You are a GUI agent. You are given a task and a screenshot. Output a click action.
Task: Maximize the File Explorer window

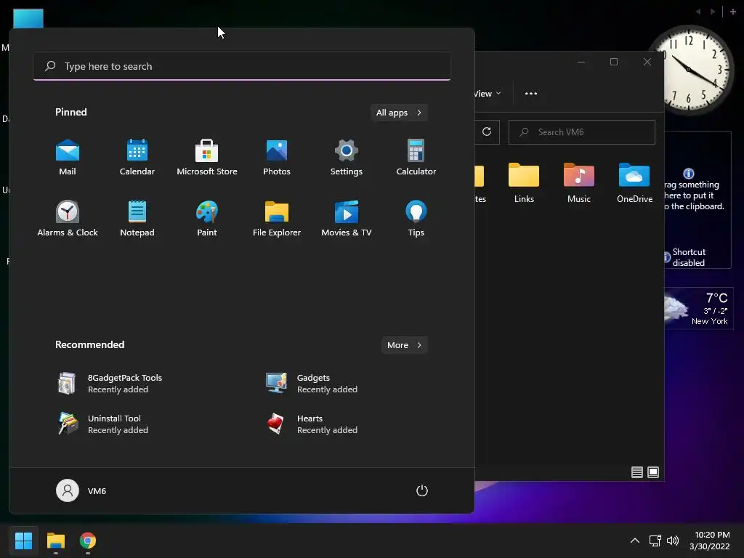614,62
